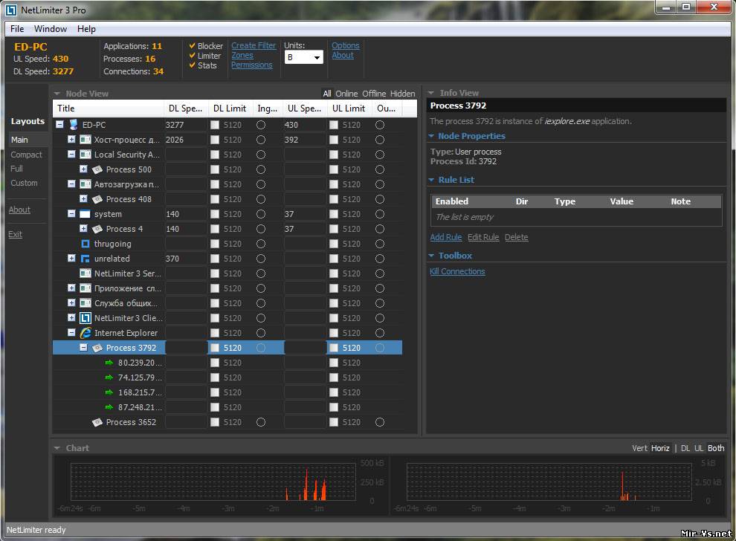736x541 pixels.
Task: Click the Process 3652 gear icon
Action: coord(97,422)
